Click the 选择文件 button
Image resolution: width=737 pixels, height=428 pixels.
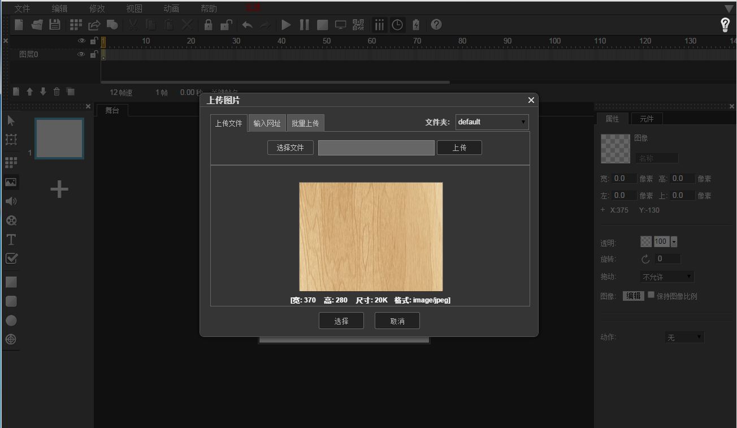click(x=290, y=148)
